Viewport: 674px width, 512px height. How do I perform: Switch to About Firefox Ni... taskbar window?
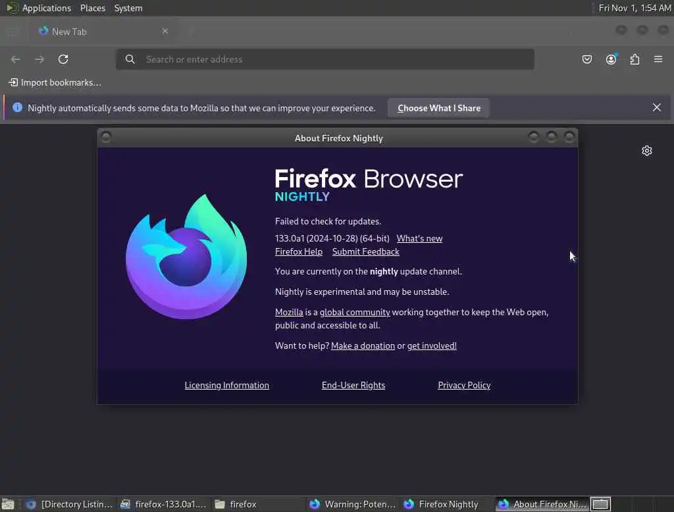click(542, 504)
